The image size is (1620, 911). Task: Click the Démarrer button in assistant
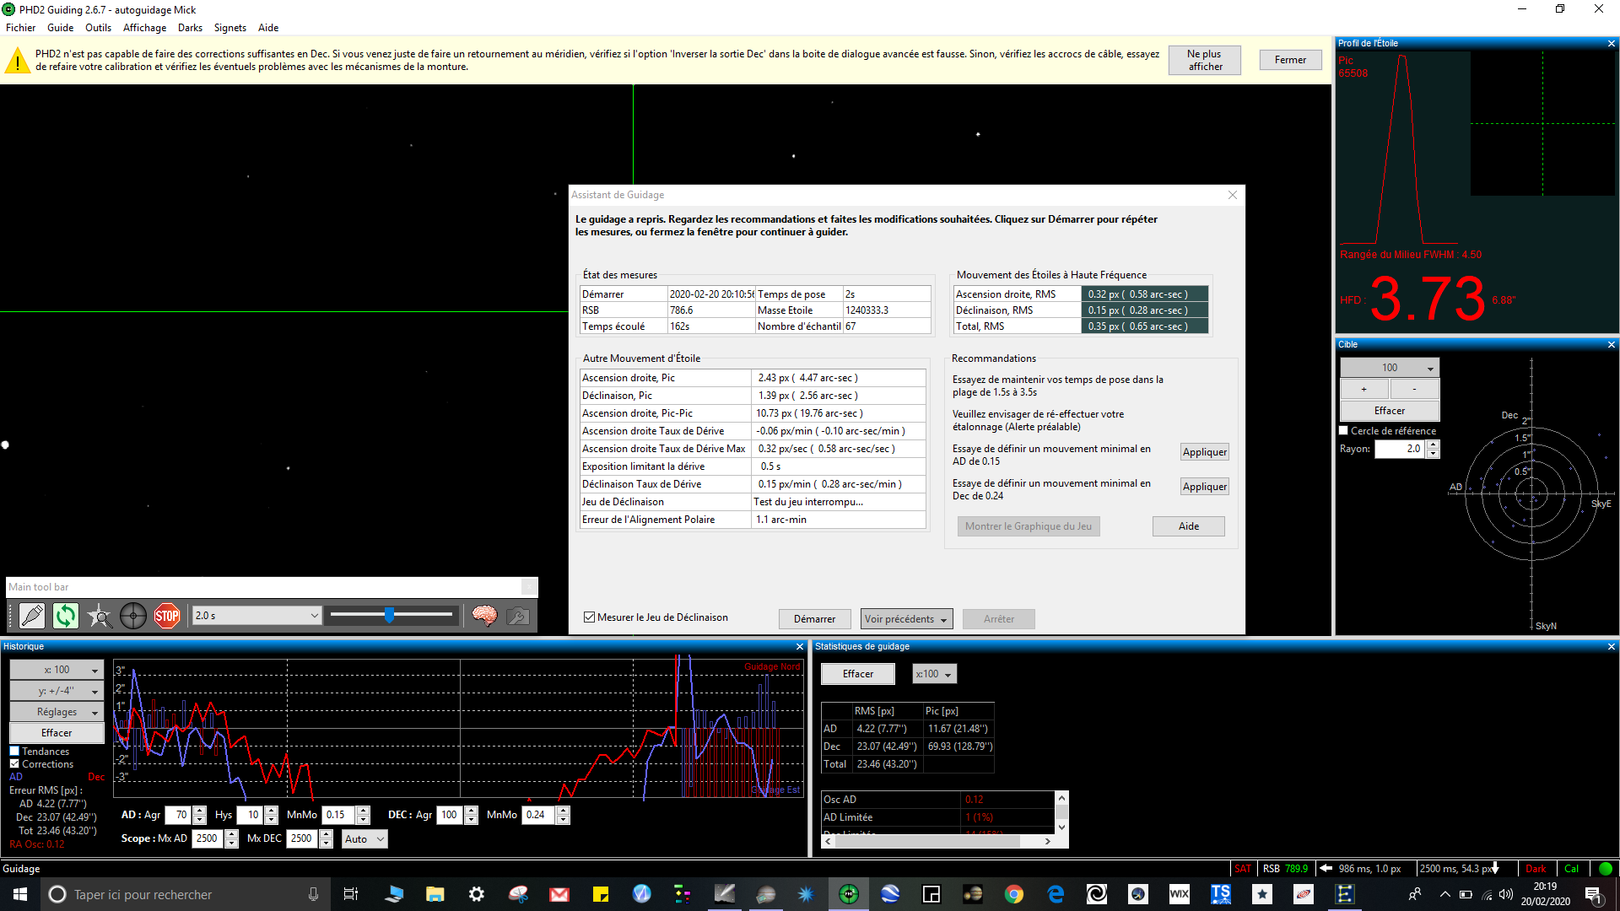pyautogui.click(x=814, y=619)
